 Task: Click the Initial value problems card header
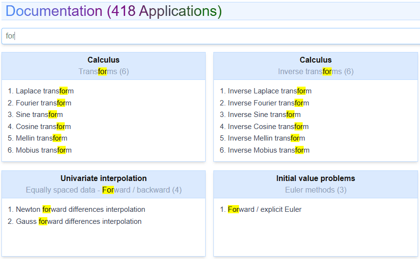pos(315,184)
